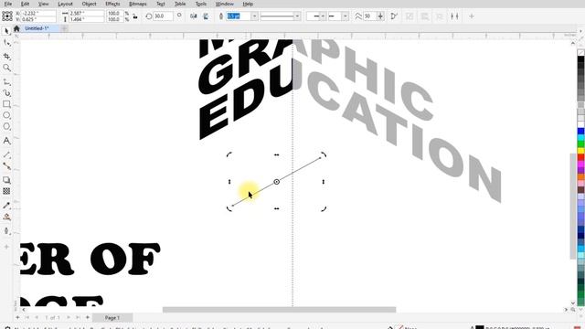Click the outline width field
Image resolution: width=585 pixels, height=329 pixels.
pos(239,16)
